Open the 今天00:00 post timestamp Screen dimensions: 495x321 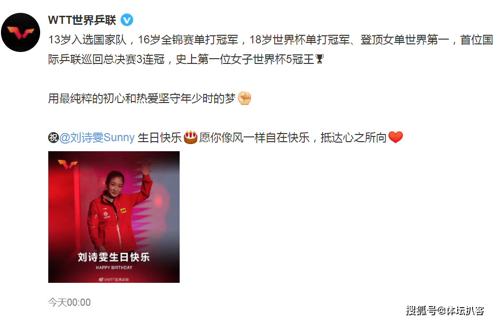69,302
